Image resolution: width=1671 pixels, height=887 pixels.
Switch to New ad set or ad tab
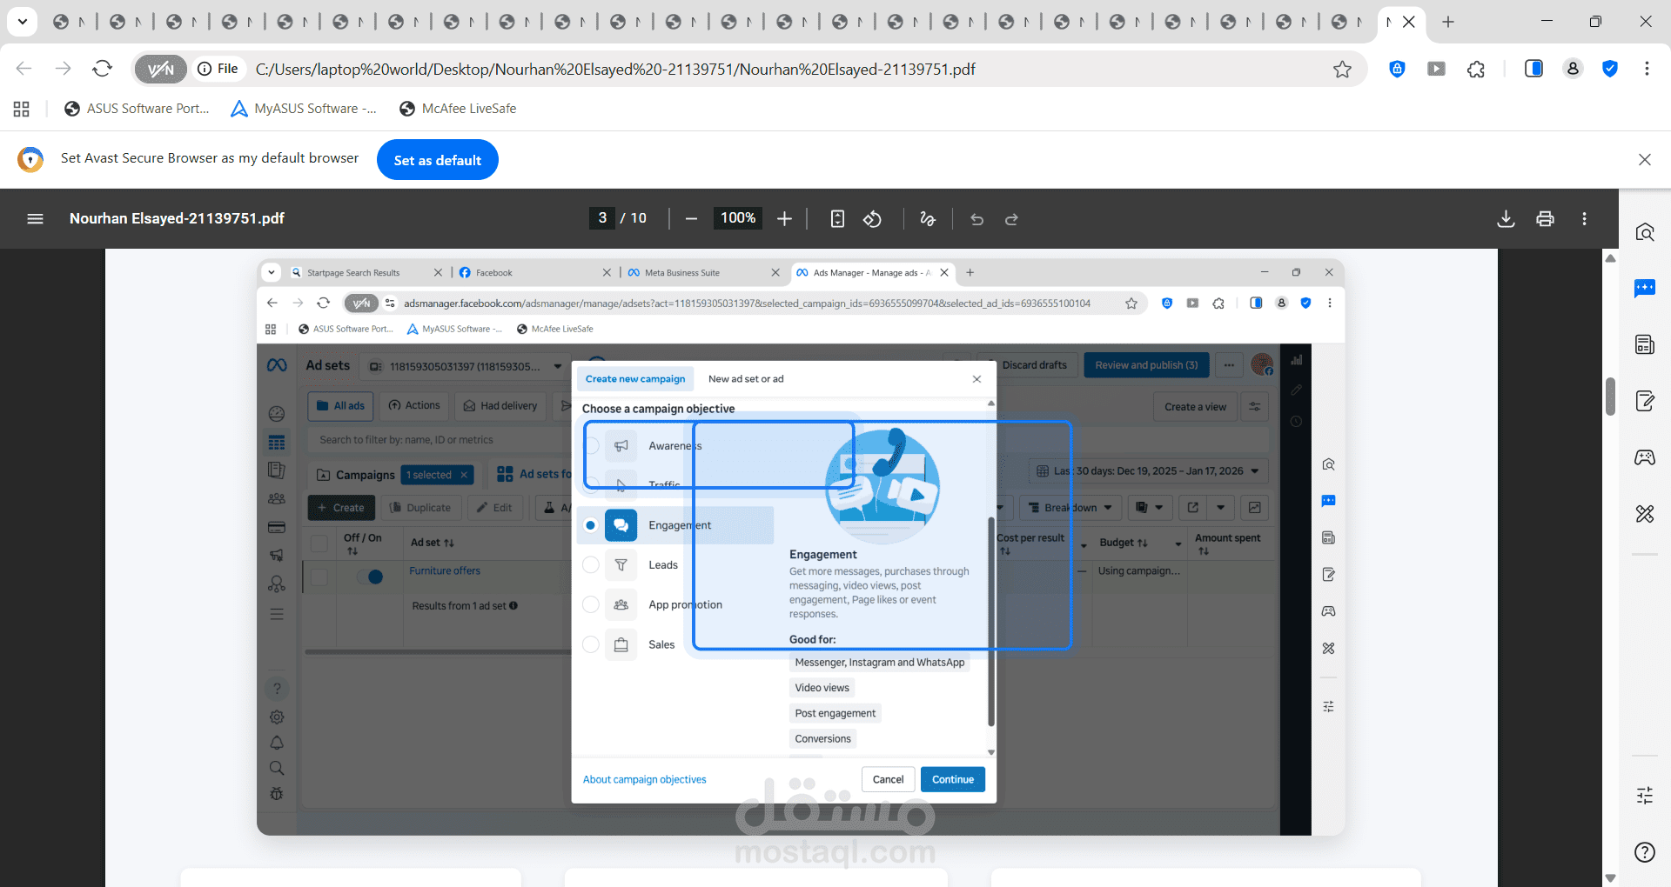click(x=746, y=379)
